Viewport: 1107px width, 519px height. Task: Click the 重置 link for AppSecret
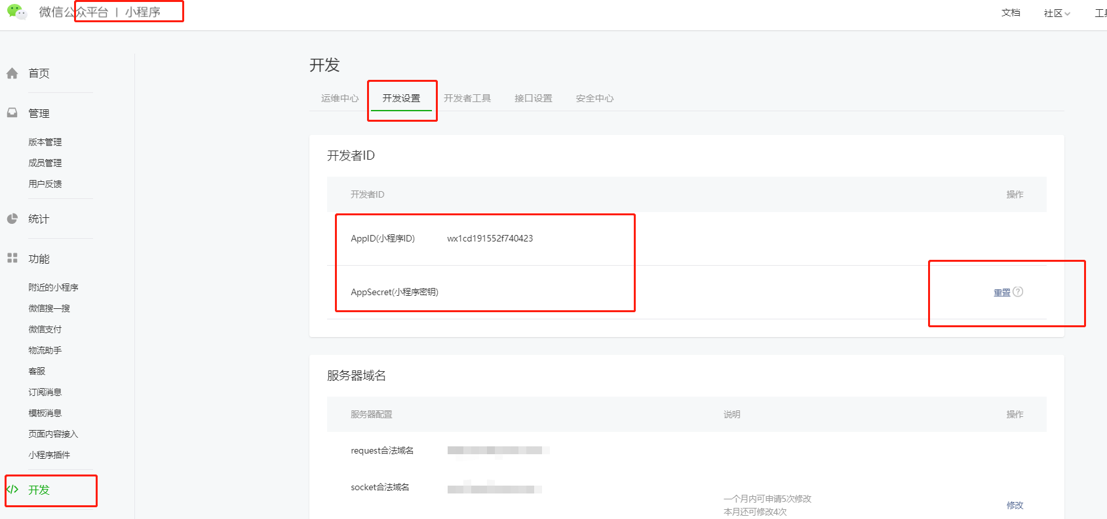click(x=1002, y=293)
